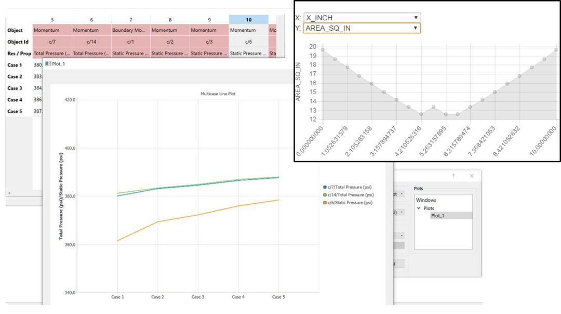Viewport: 561px width, 314px height.
Task: Select the Case 3 row header
Action: click(15, 88)
